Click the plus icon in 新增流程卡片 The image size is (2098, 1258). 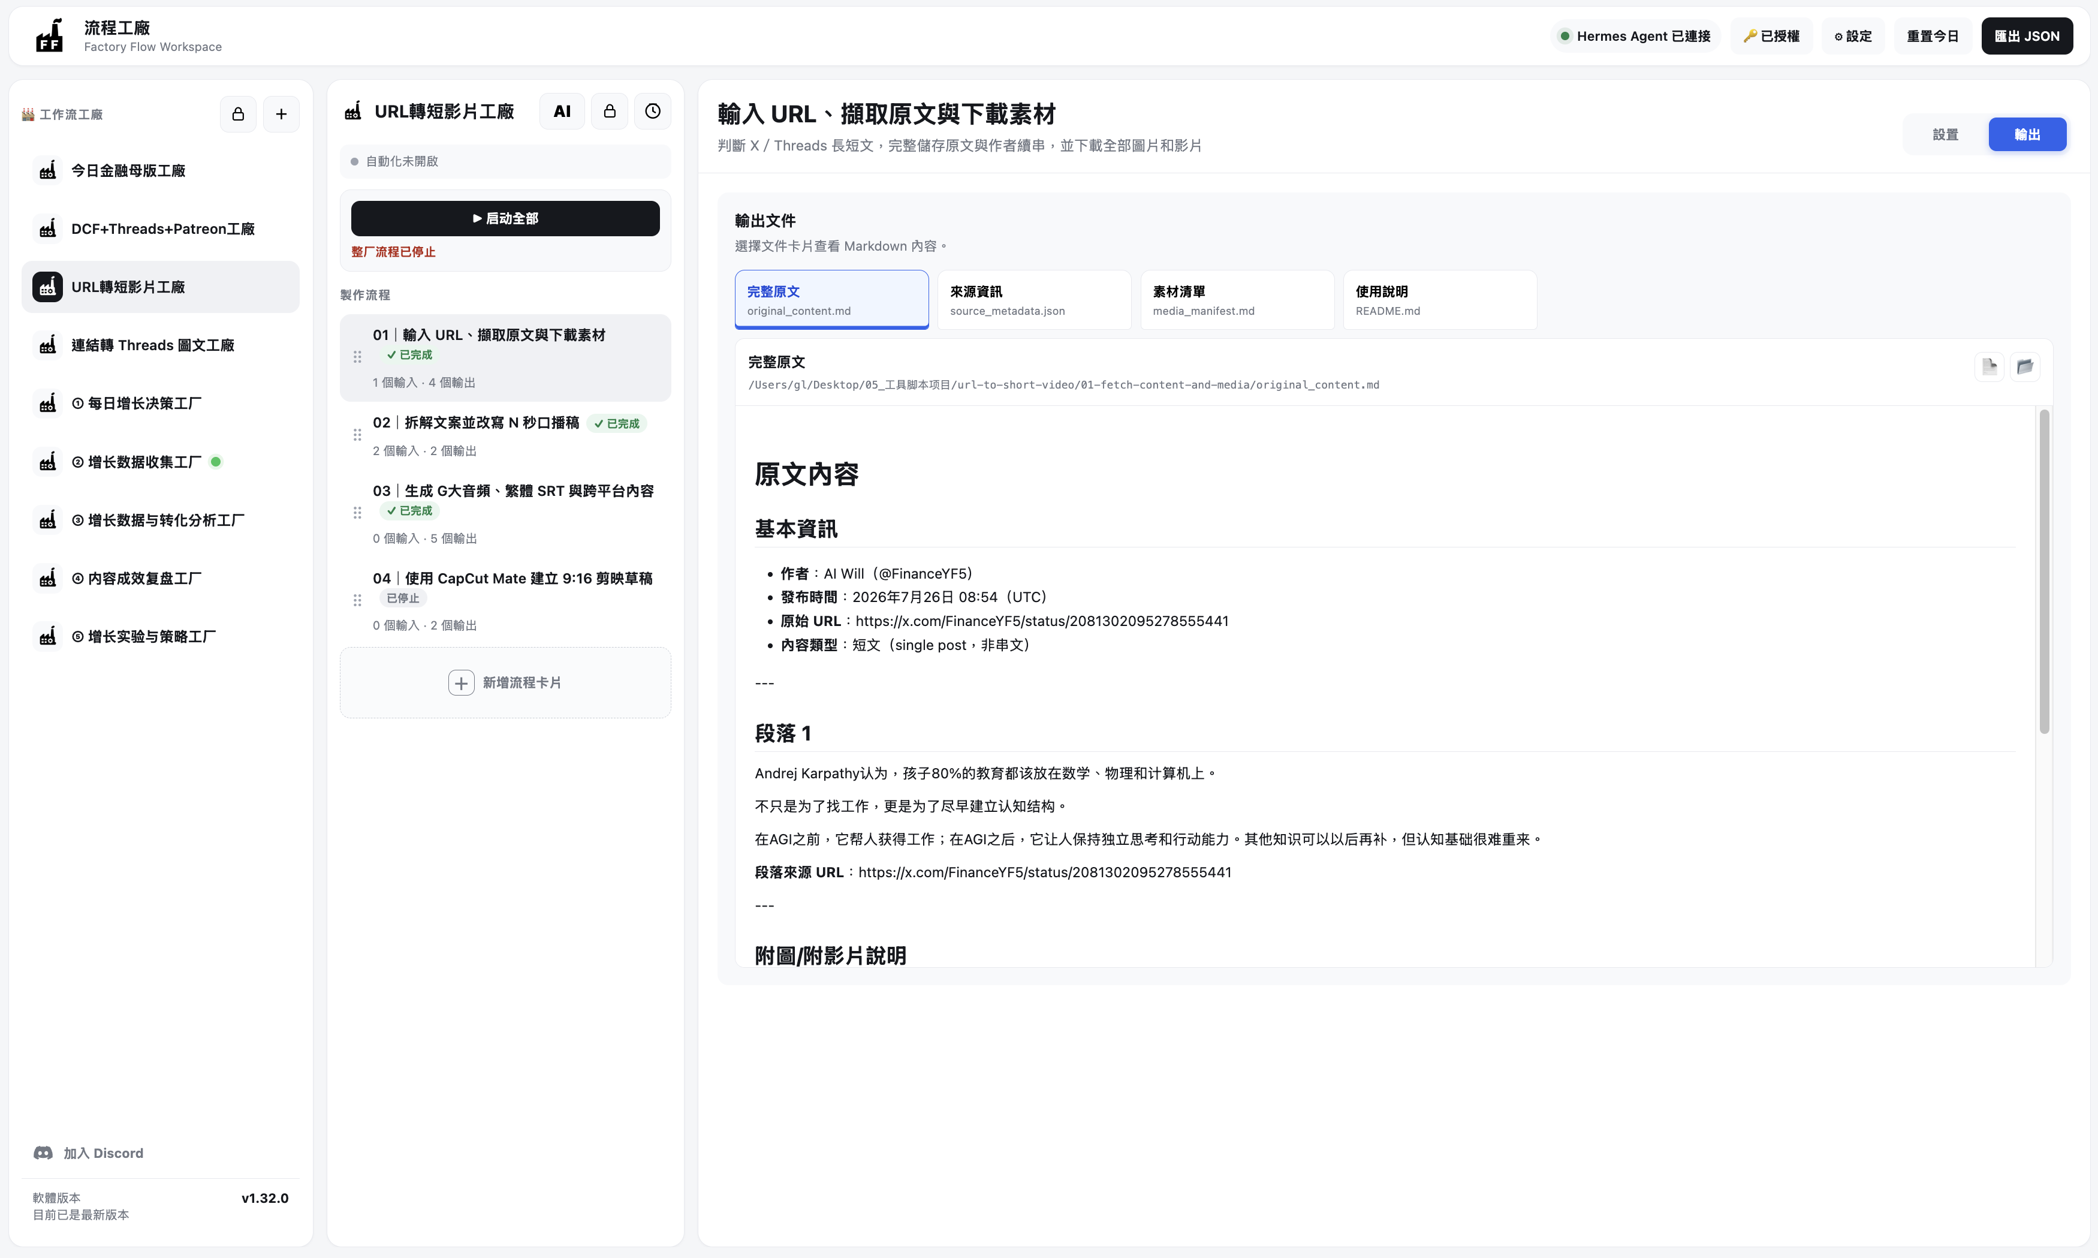pos(461,683)
